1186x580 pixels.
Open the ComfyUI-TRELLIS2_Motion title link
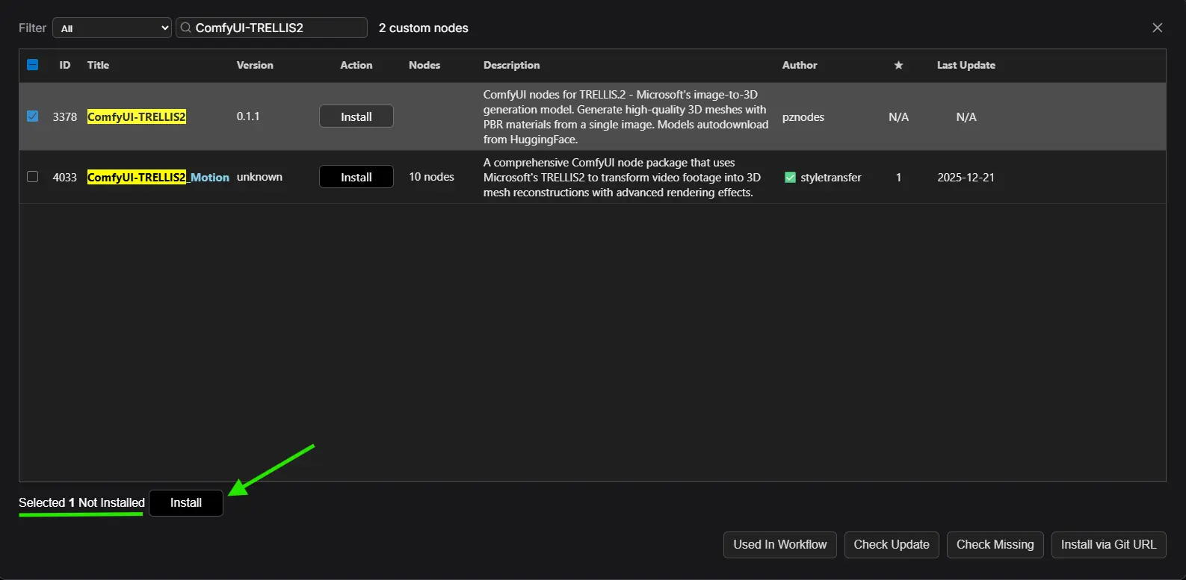(x=158, y=178)
